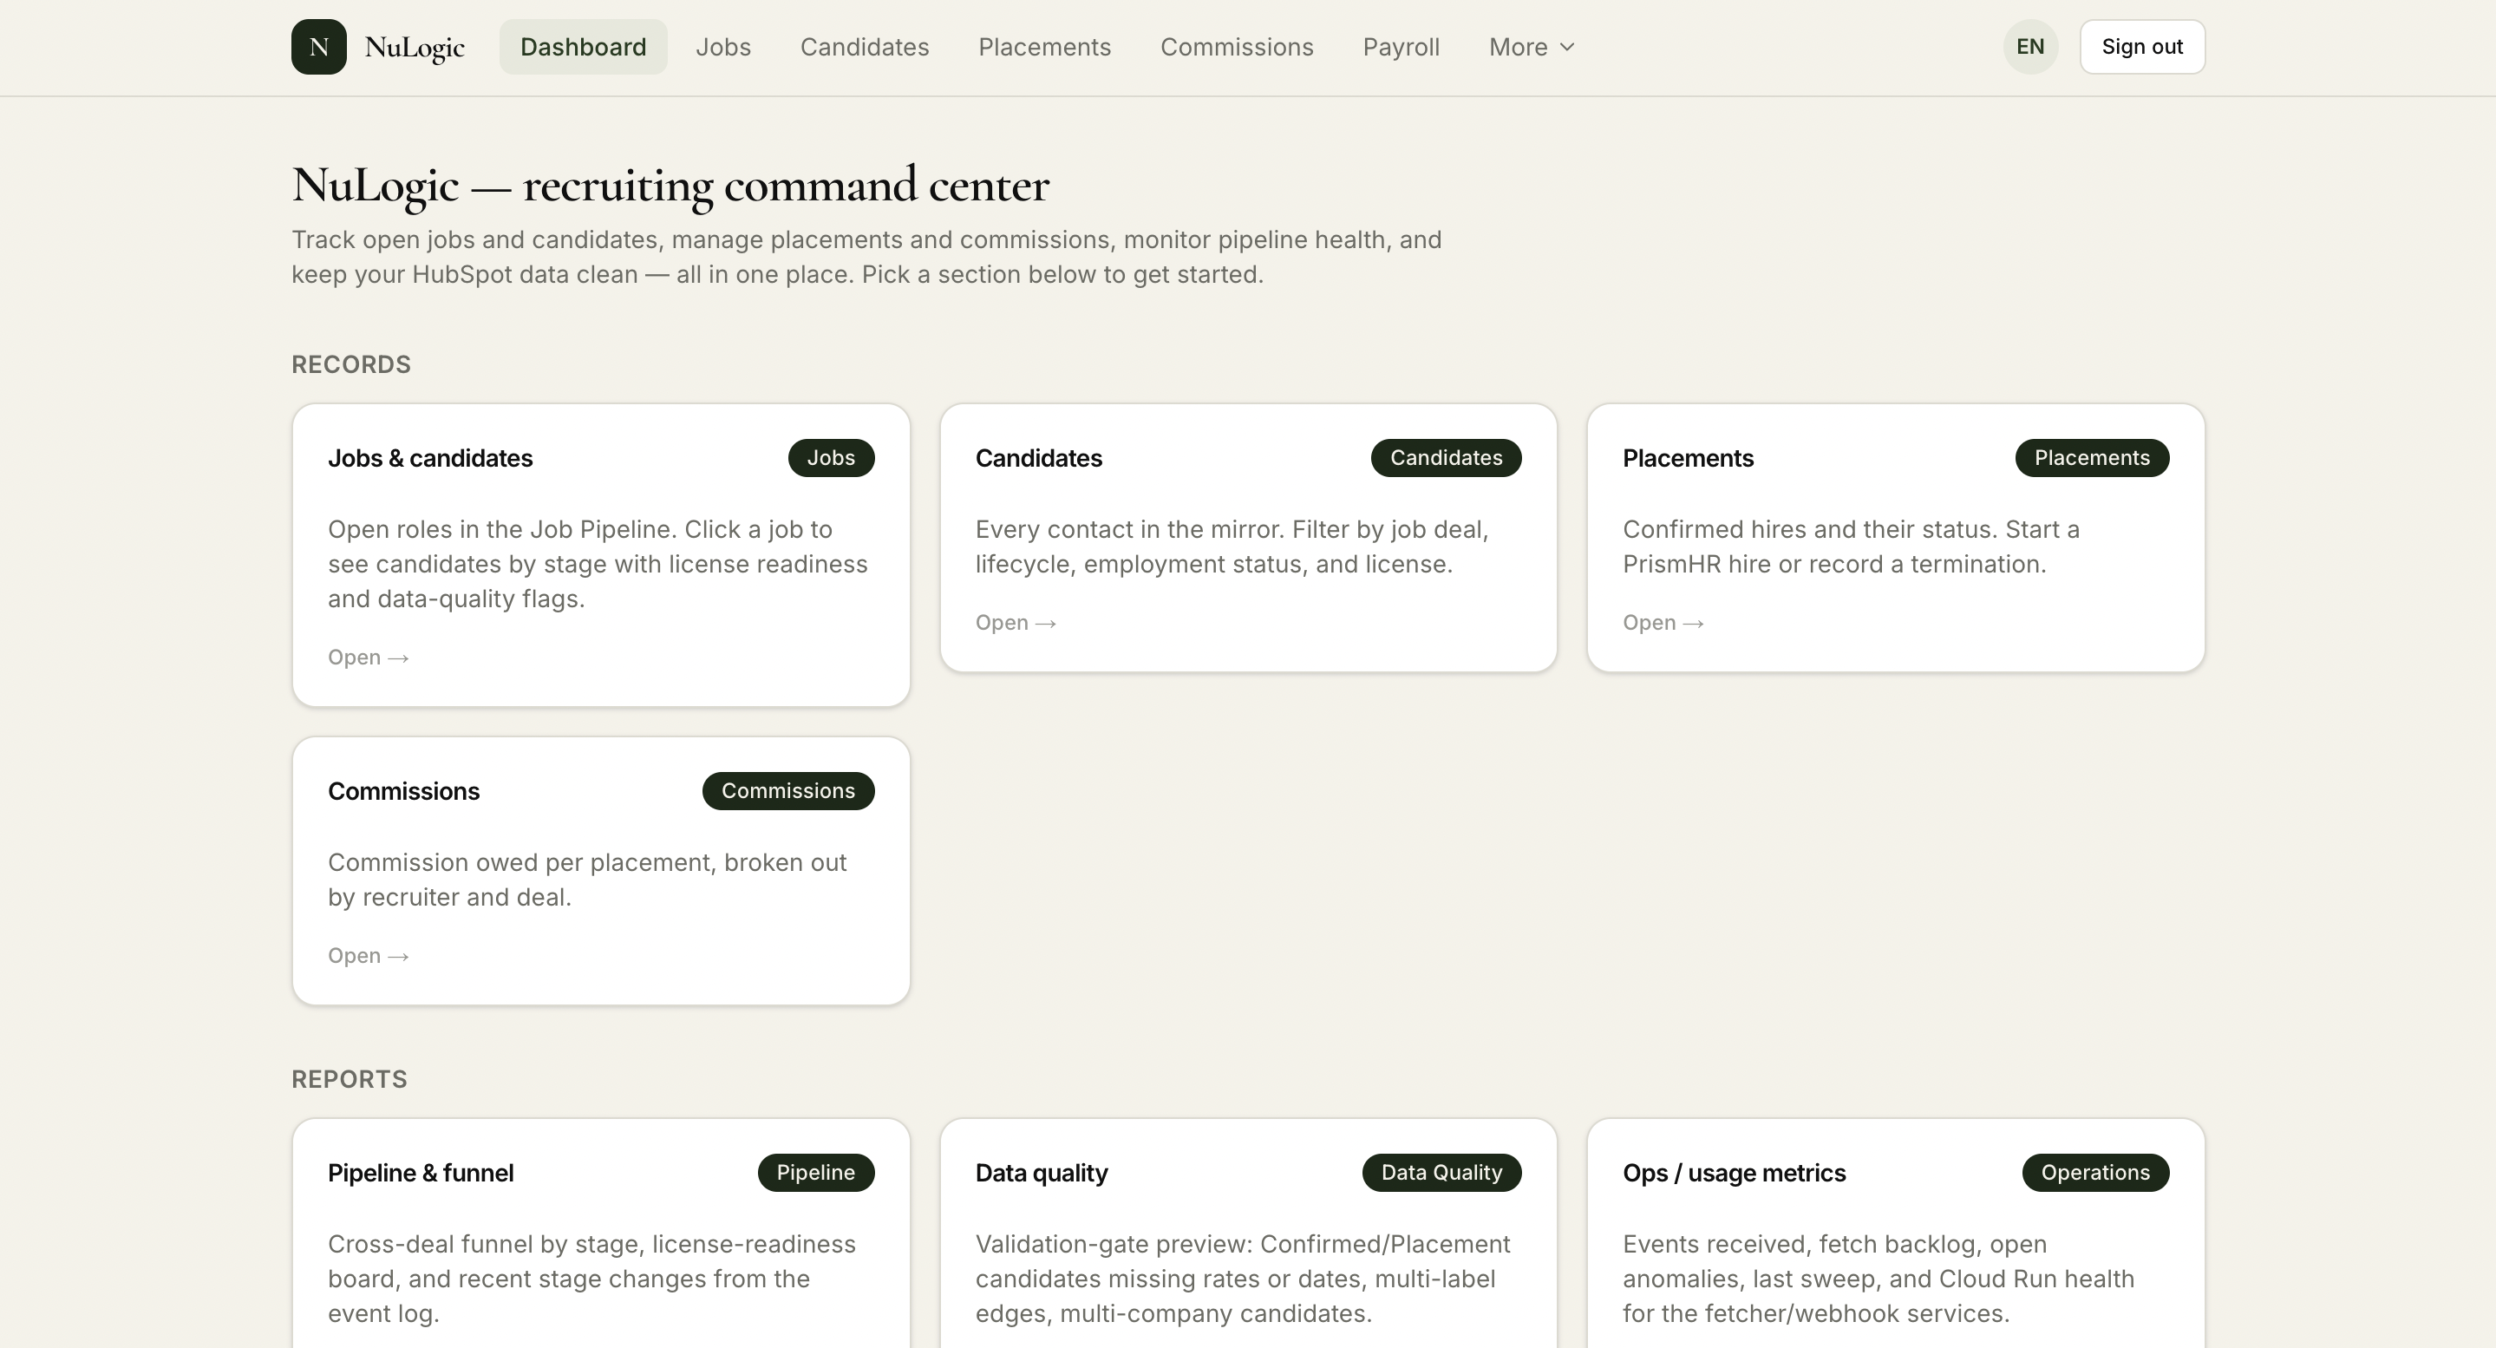Select the Dashboard nav tab

tap(584, 47)
